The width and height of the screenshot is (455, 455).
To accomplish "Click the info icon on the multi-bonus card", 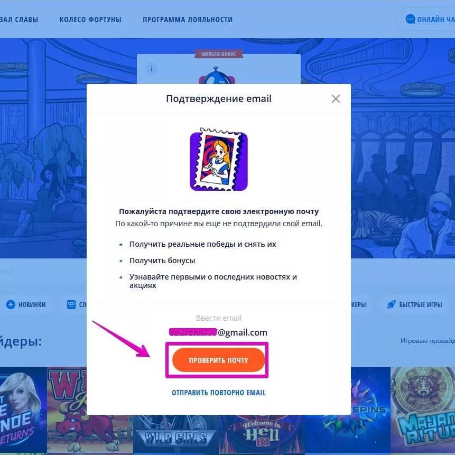I will 151,69.
